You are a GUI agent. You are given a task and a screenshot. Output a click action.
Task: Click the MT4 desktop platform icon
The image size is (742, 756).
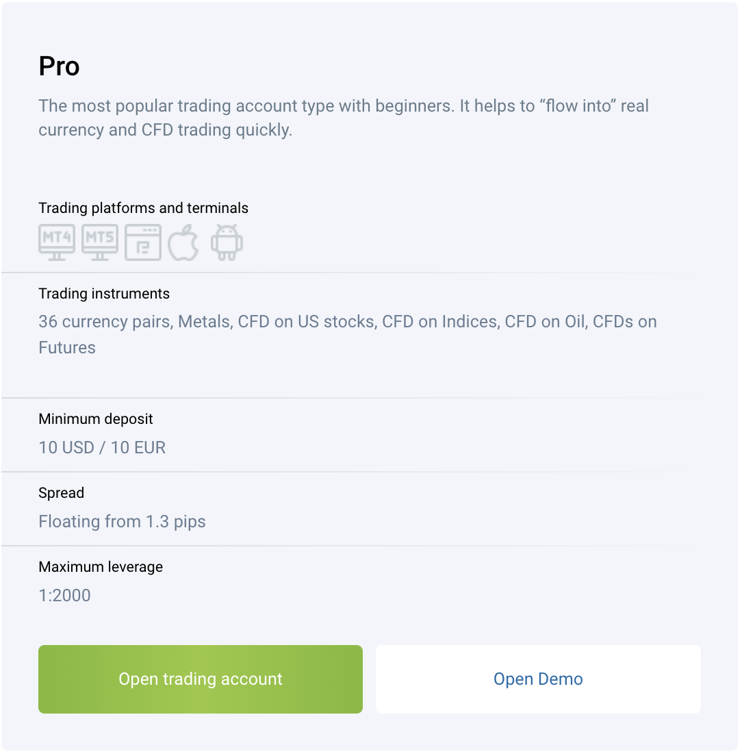pyautogui.click(x=57, y=242)
